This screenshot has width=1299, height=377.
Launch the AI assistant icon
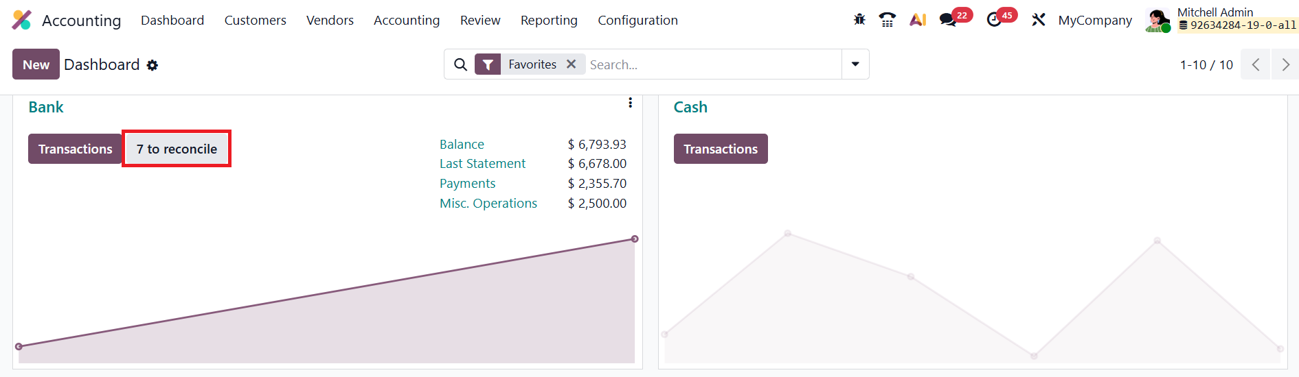918,20
